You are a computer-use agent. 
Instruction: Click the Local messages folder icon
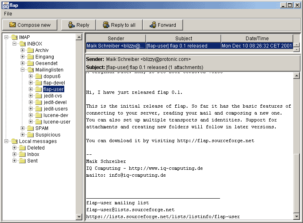click(x=14, y=141)
